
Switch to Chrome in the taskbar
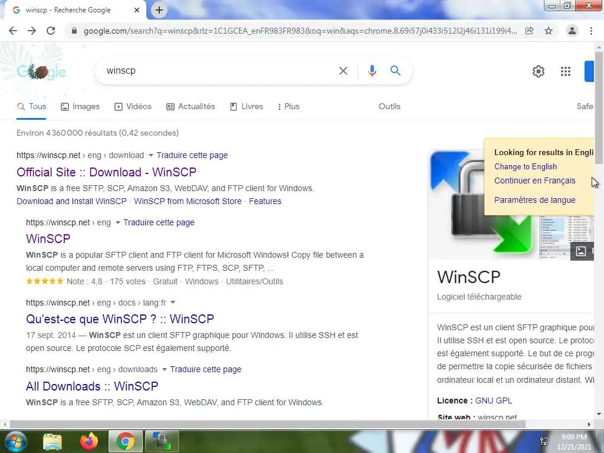click(x=125, y=441)
